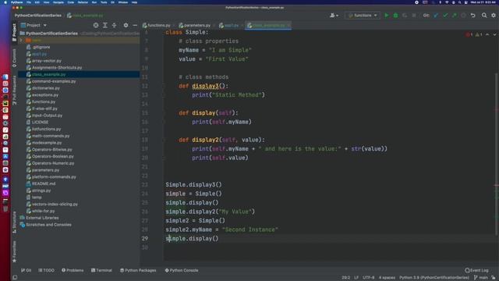This screenshot has height=281, width=499.
Task: Expand the venv folder
Action: pyautogui.click(x=21, y=40)
